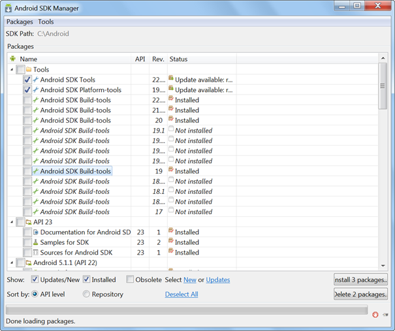Click the API column header

(x=140, y=59)
